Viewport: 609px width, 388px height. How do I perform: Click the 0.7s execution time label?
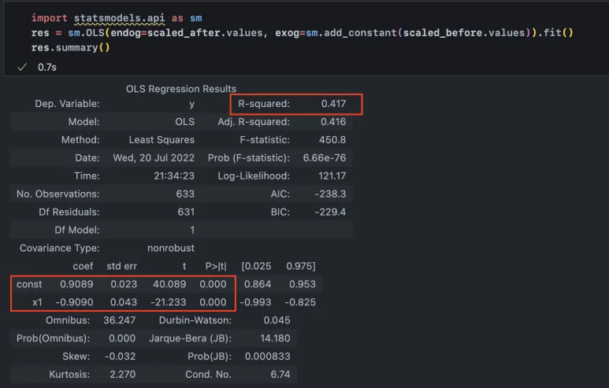pyautogui.click(x=46, y=68)
